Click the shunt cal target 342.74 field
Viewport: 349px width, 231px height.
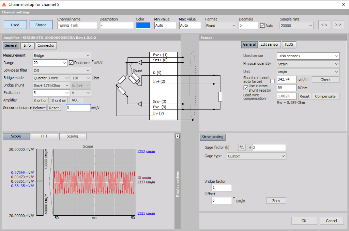[287, 79]
